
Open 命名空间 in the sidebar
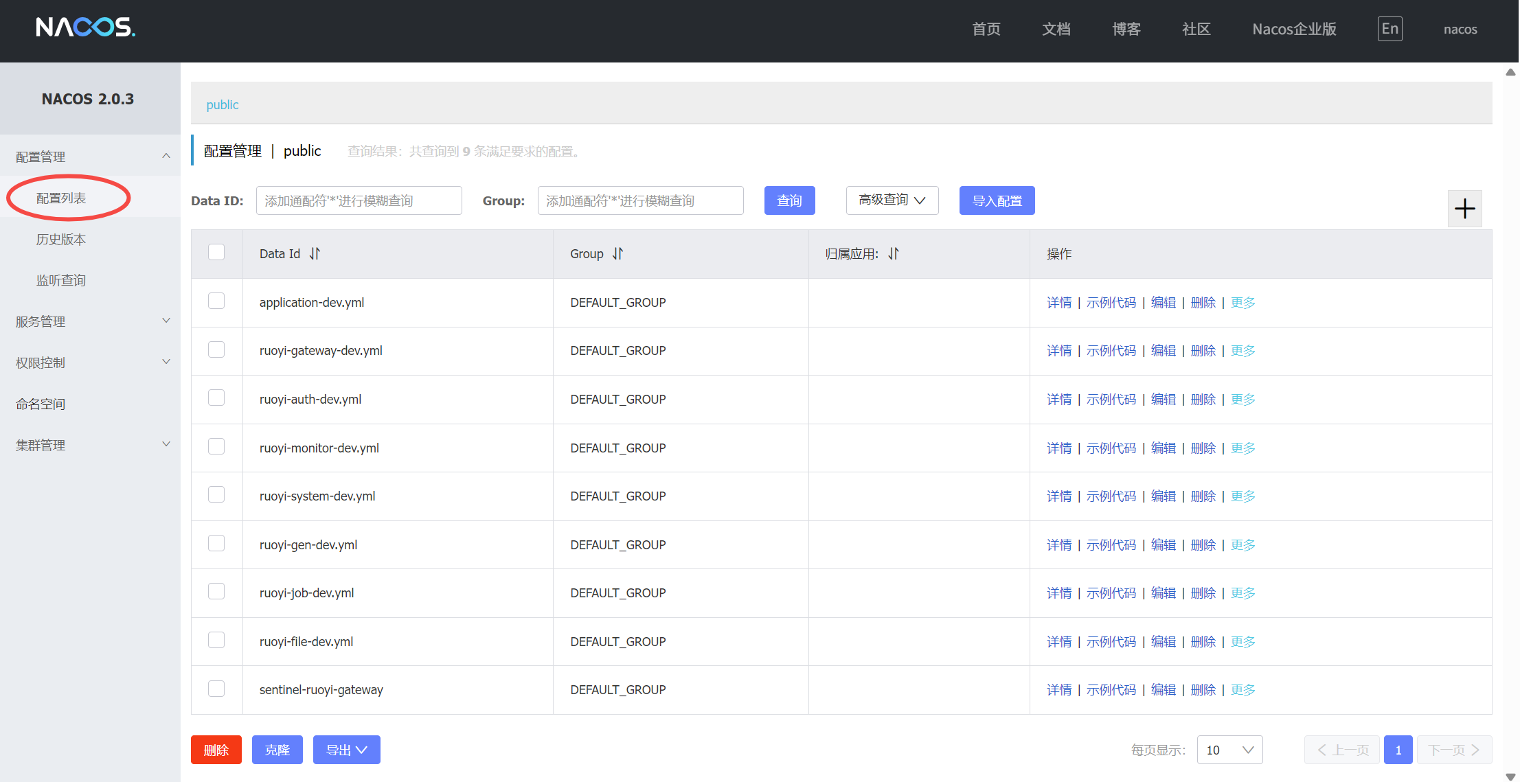(41, 404)
